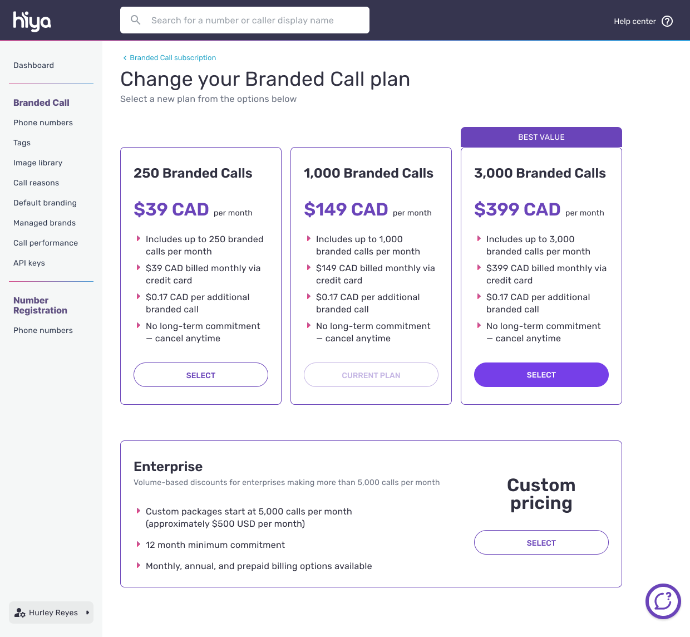Select the Enterprise custom pricing plan

tap(541, 542)
